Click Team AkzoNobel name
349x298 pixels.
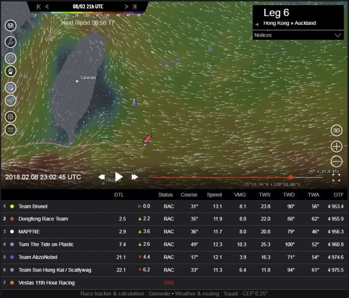(38, 257)
